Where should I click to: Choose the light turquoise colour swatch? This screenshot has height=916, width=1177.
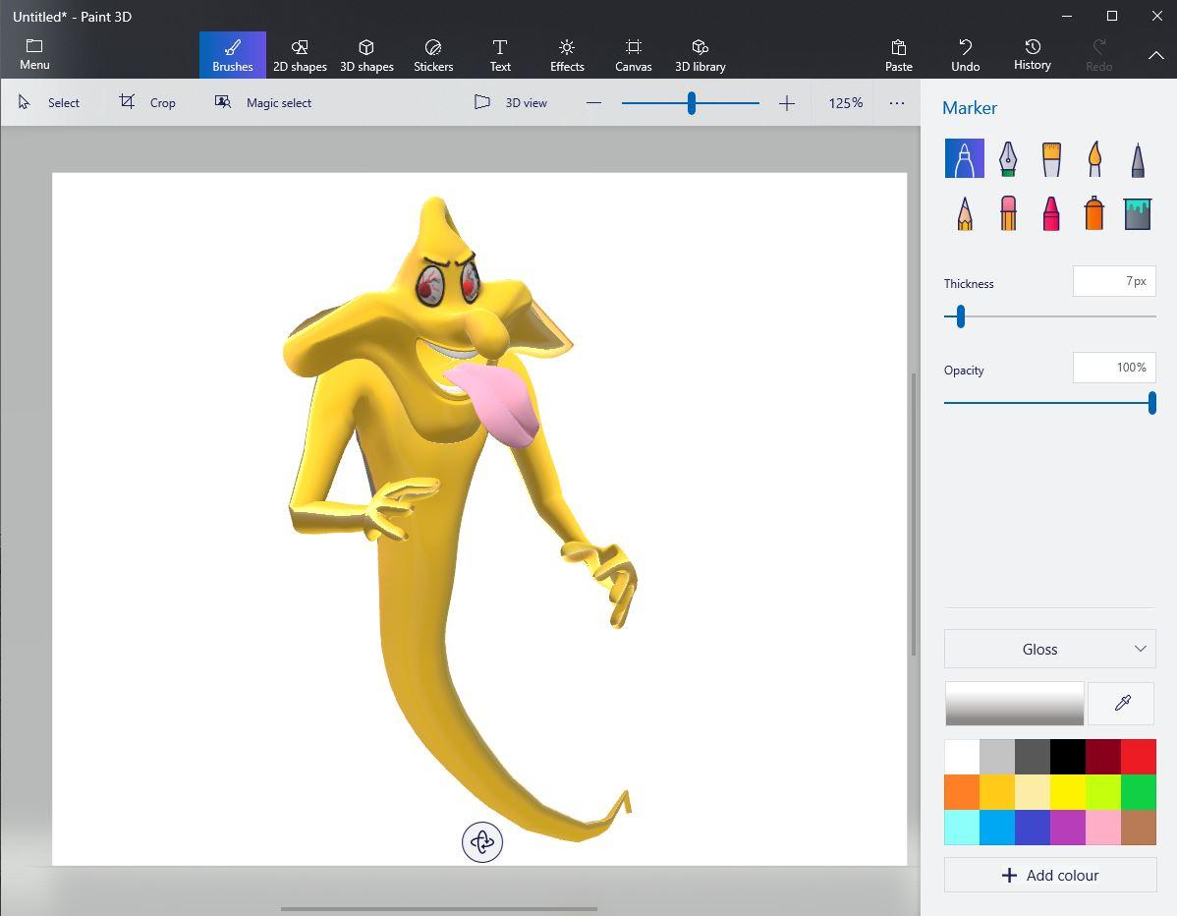click(x=962, y=828)
